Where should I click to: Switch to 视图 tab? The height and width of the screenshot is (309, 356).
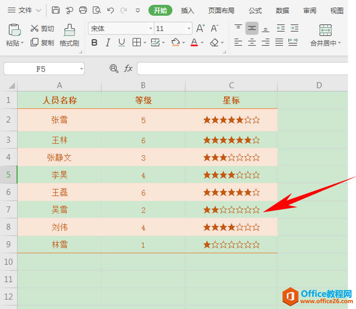coord(337,10)
